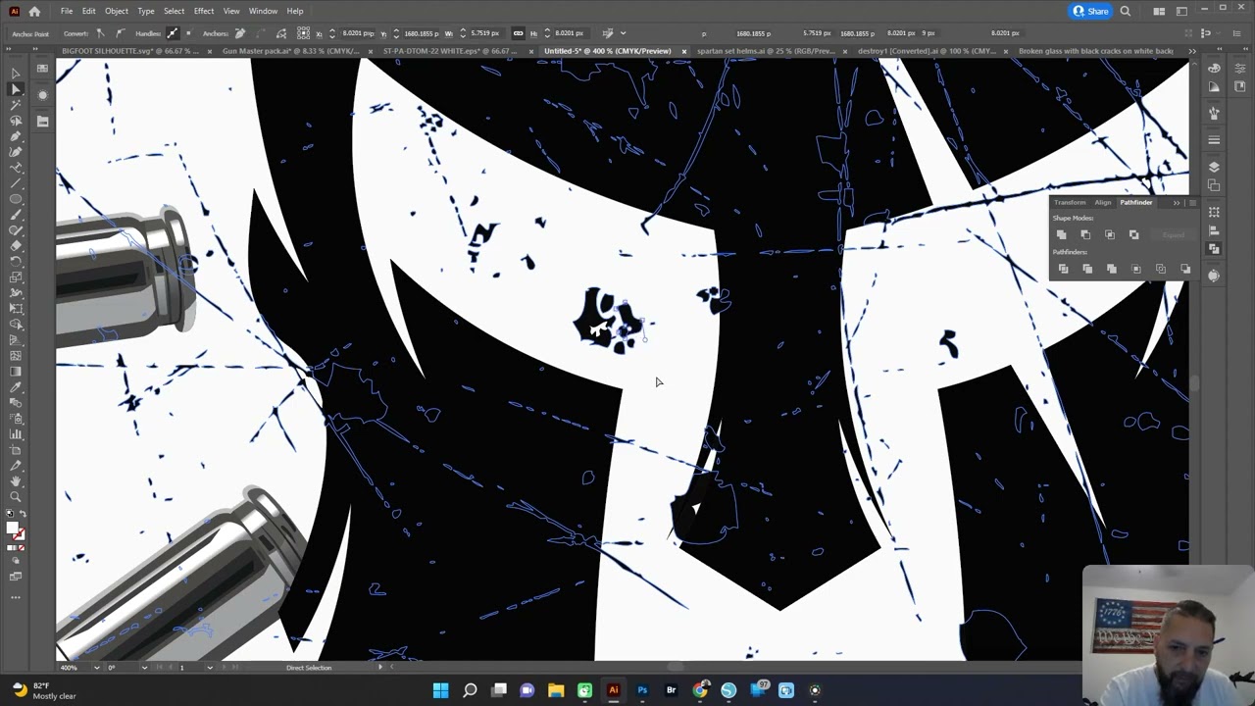Open the zoom level dropdown at 400%
The height and width of the screenshot is (706, 1255).
[x=96, y=668]
